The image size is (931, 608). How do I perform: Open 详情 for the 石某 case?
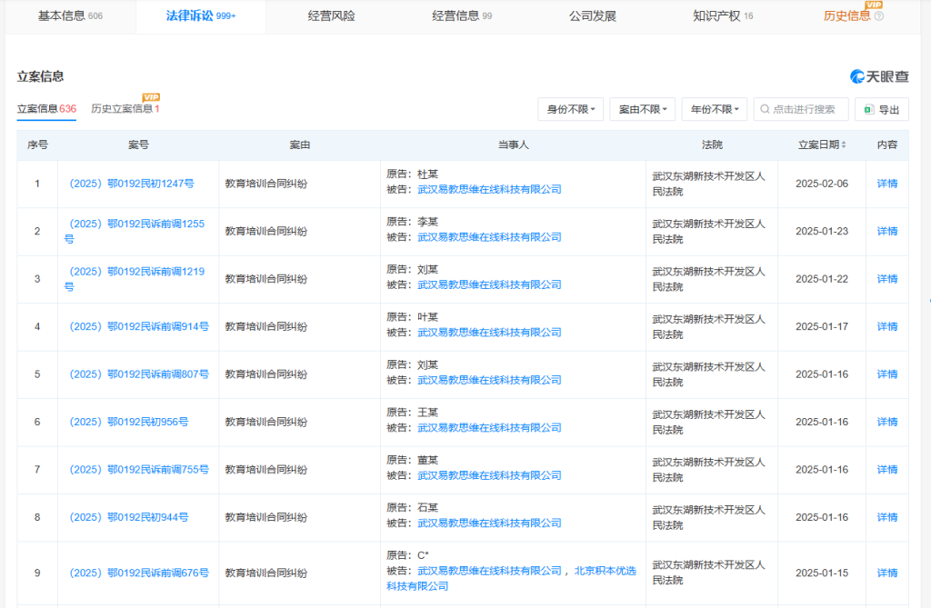pos(887,517)
